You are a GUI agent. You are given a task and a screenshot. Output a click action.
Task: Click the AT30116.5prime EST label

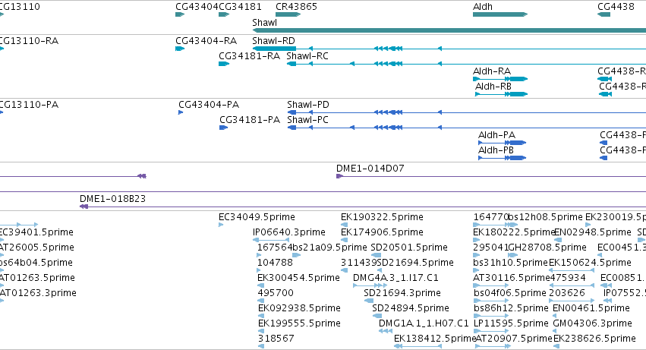[x=512, y=279]
